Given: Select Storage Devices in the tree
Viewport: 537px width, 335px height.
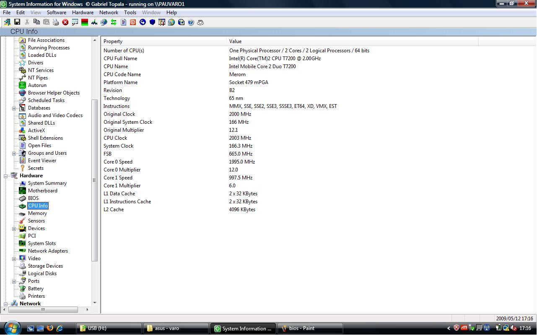Looking at the screenshot, I should [45, 266].
